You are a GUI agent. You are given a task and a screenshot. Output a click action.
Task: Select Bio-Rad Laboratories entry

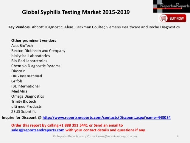(29, 61)
